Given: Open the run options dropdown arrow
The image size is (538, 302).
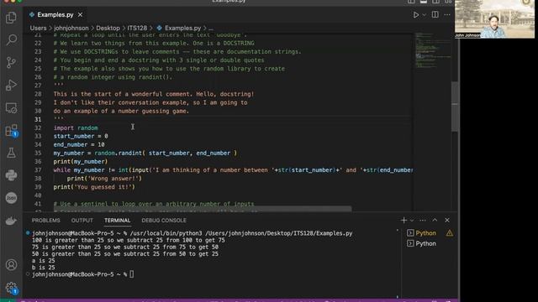Looking at the screenshot, I should pos(424,15).
